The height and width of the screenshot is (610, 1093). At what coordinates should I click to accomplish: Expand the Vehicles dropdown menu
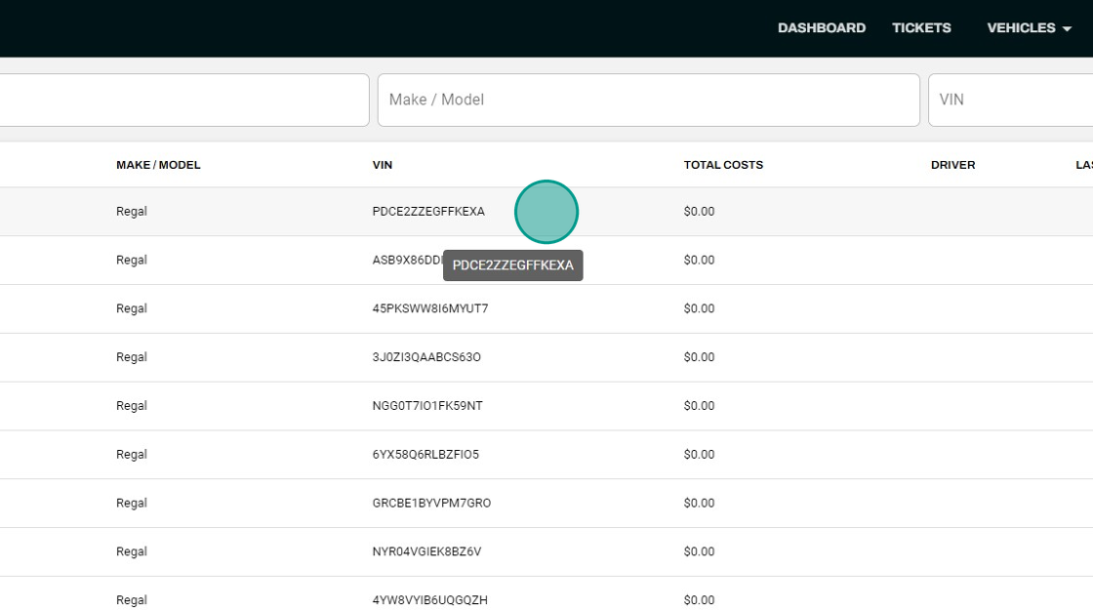(x=1029, y=28)
